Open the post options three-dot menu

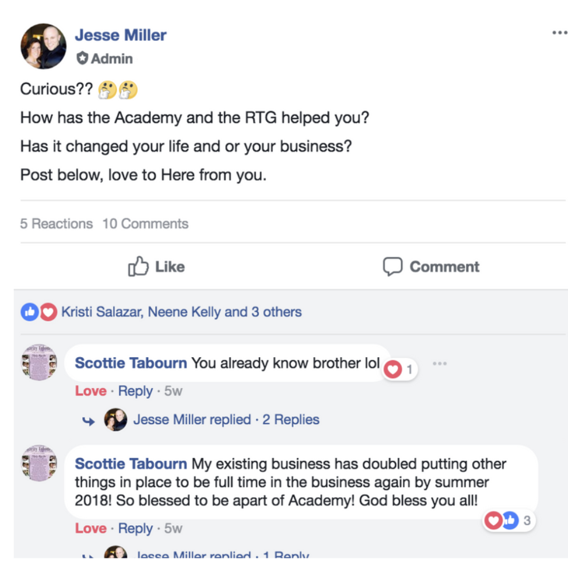point(559,33)
